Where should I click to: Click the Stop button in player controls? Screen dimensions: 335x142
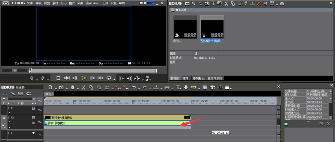(x=58, y=78)
